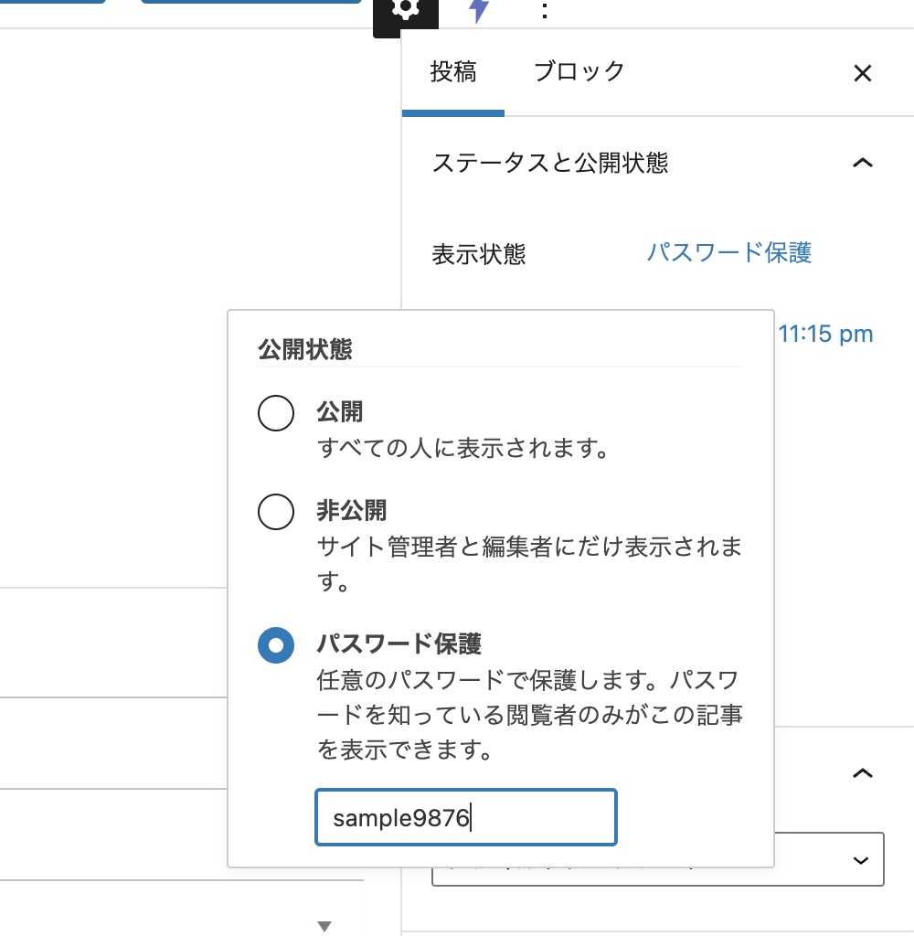Screen dimensions: 914x936
Task: Switch to the 投稿 tab
Action: pyautogui.click(x=453, y=72)
